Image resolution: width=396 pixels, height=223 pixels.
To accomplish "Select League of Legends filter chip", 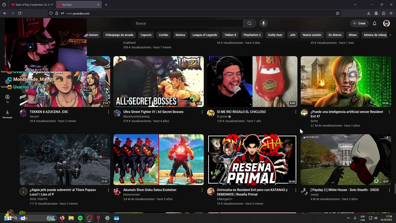I will pos(204,35).
